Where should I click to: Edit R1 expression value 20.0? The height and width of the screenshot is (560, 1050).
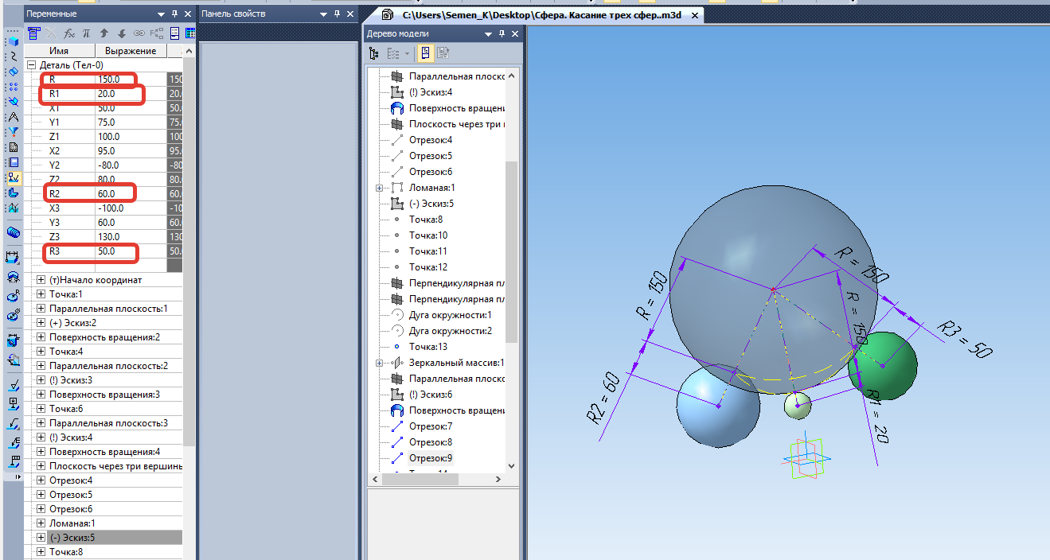point(131,94)
